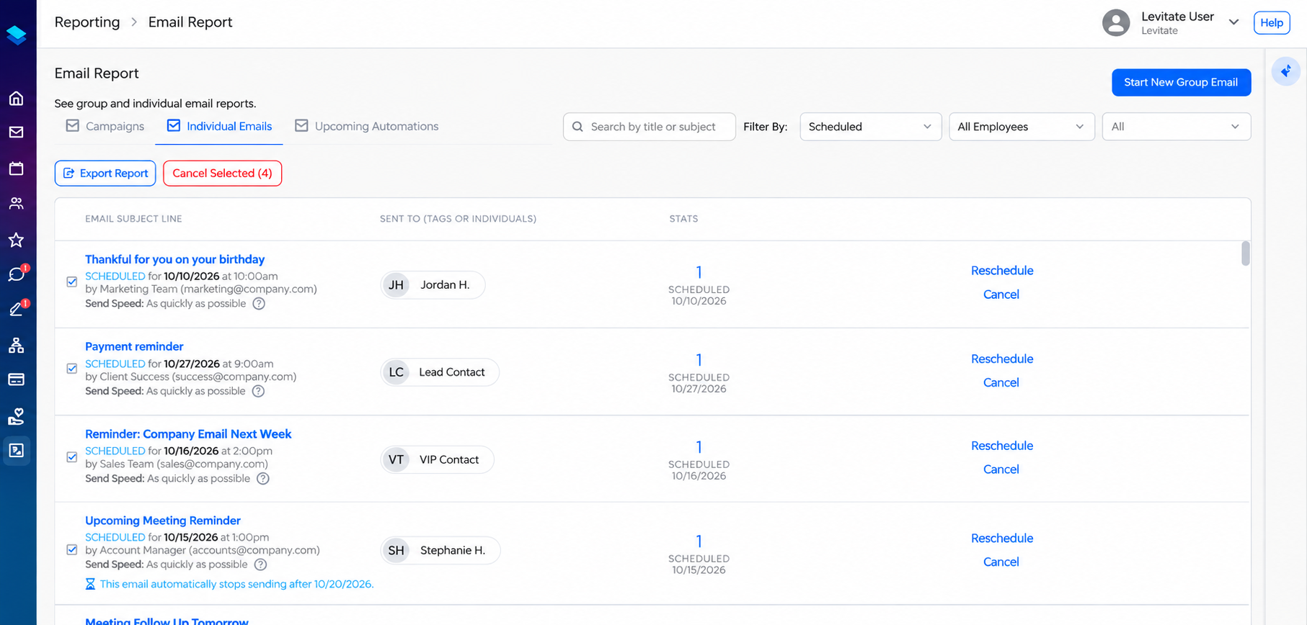The height and width of the screenshot is (625, 1307).
Task: Click the Export Report button
Action: point(105,174)
